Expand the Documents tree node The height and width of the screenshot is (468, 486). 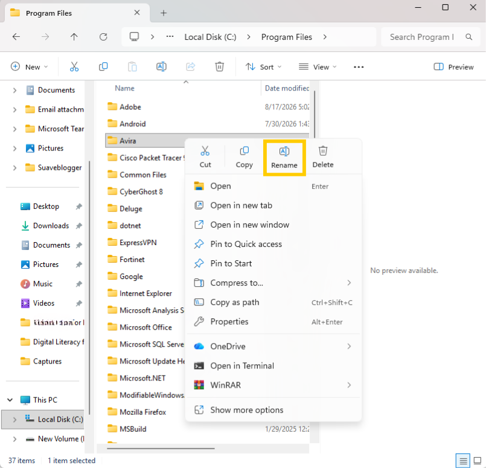click(x=14, y=90)
